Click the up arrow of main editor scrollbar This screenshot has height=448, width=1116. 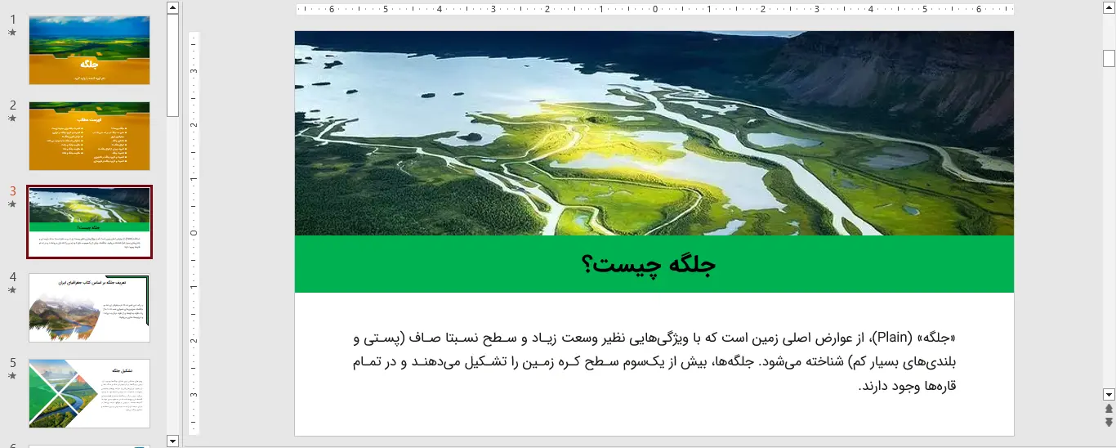point(1109,7)
